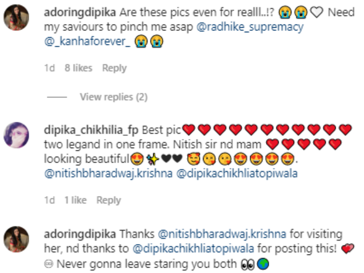Viewport: 364px width, 273px height.
Task: Click adoringdipika username in the Thanks comment
Action: 80,235
